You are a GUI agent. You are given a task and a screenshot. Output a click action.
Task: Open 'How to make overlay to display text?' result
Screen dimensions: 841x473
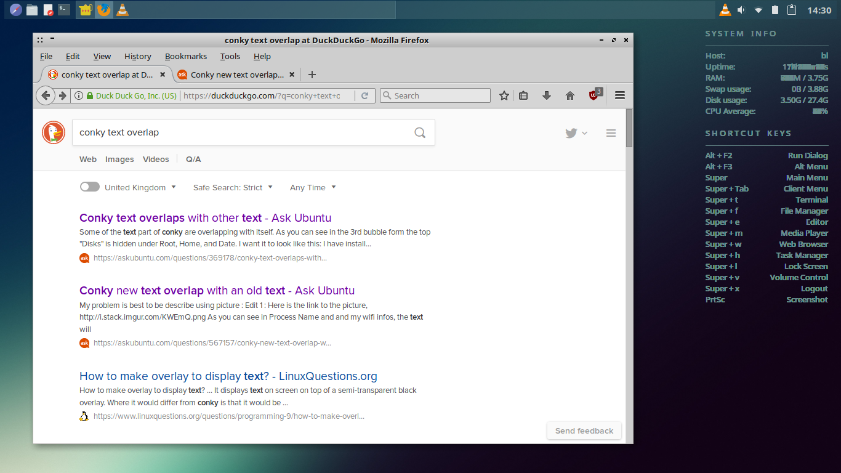point(228,376)
